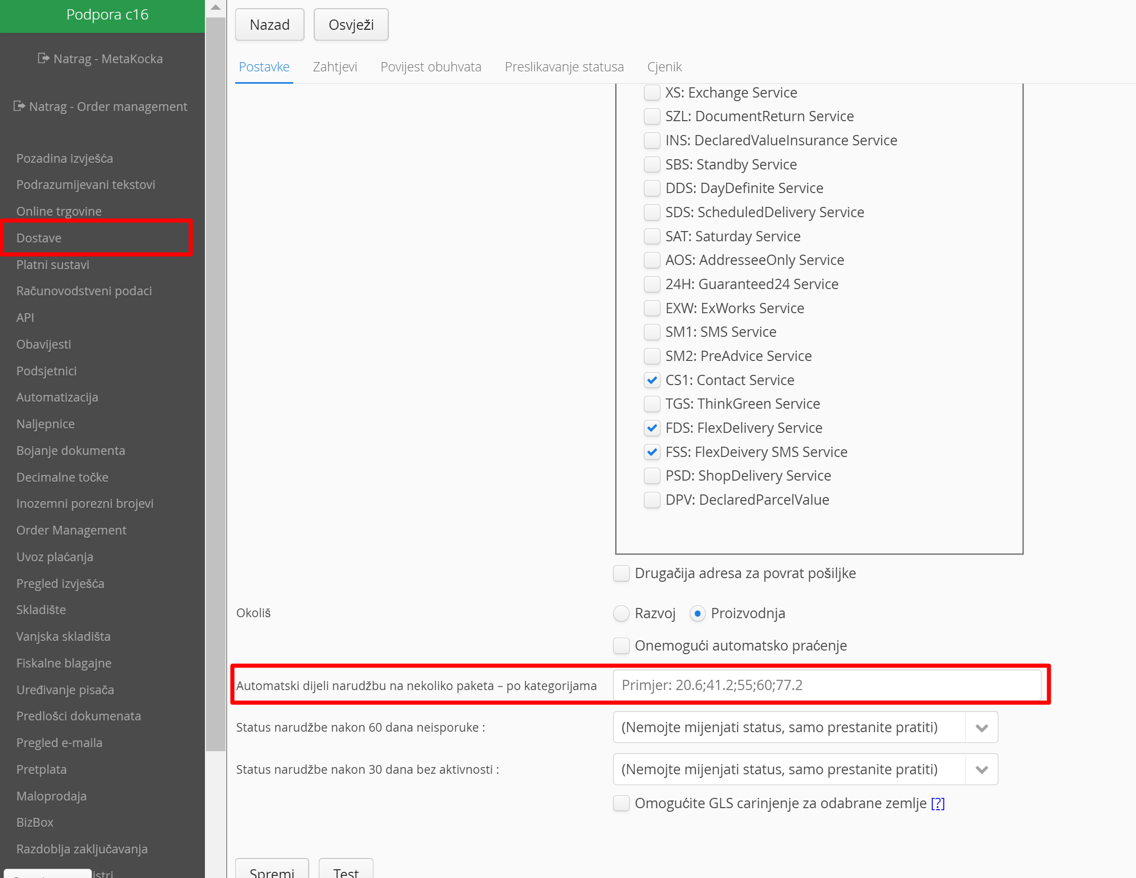Switch to the Zahtjevi tab
This screenshot has height=878, width=1136.
pyautogui.click(x=334, y=67)
